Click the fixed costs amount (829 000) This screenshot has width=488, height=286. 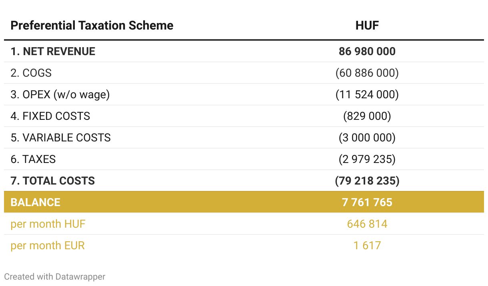coord(367,116)
